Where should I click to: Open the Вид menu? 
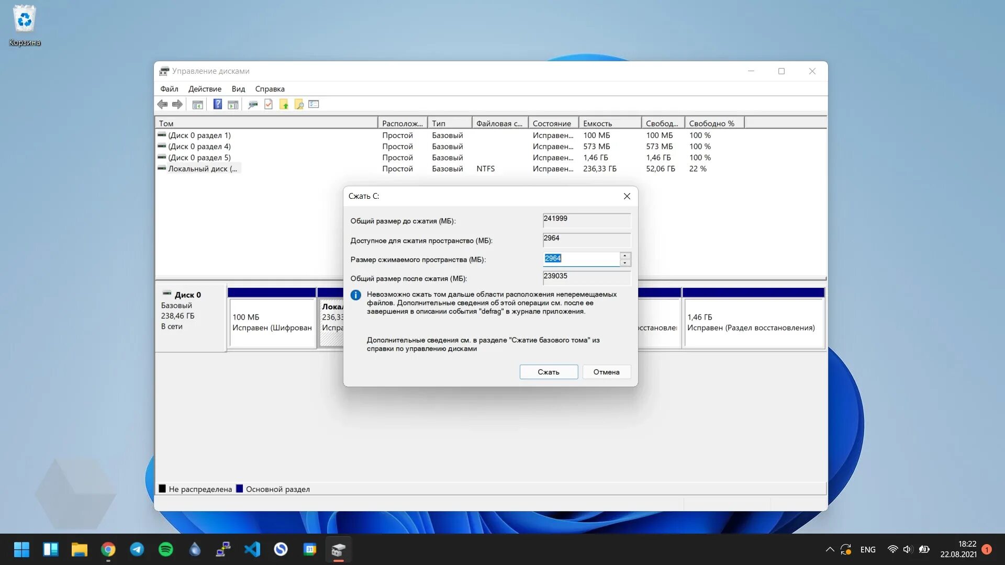(x=238, y=89)
